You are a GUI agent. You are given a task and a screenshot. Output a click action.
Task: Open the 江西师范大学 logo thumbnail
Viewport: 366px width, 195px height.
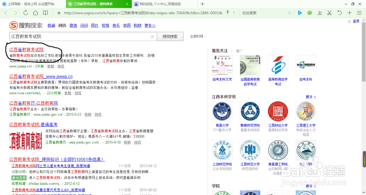point(250,150)
